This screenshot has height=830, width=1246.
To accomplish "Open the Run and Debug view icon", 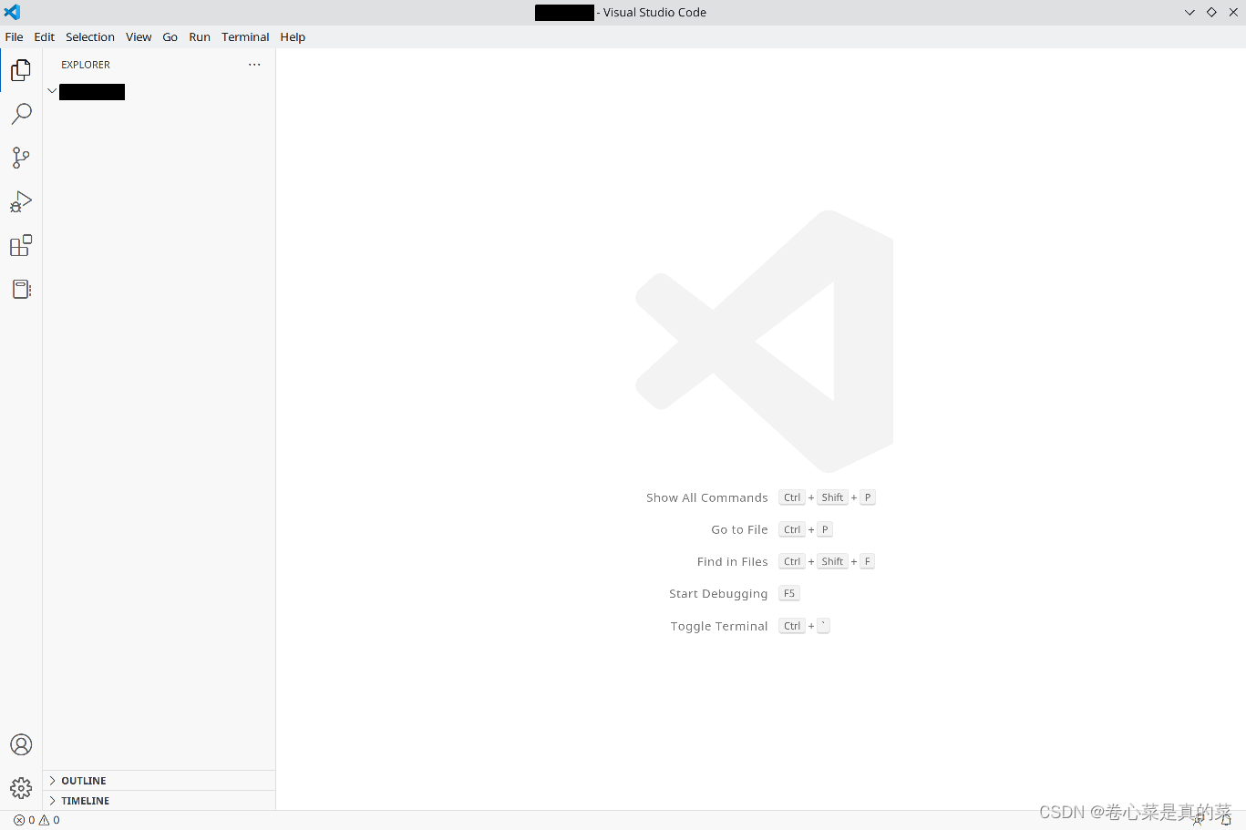I will [21, 201].
